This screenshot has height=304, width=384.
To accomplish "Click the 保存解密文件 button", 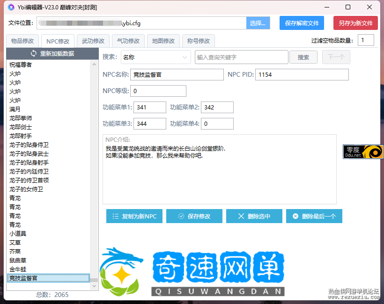I will coord(302,23).
